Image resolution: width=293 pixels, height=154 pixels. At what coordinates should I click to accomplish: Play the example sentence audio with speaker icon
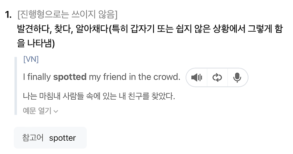tap(197, 77)
